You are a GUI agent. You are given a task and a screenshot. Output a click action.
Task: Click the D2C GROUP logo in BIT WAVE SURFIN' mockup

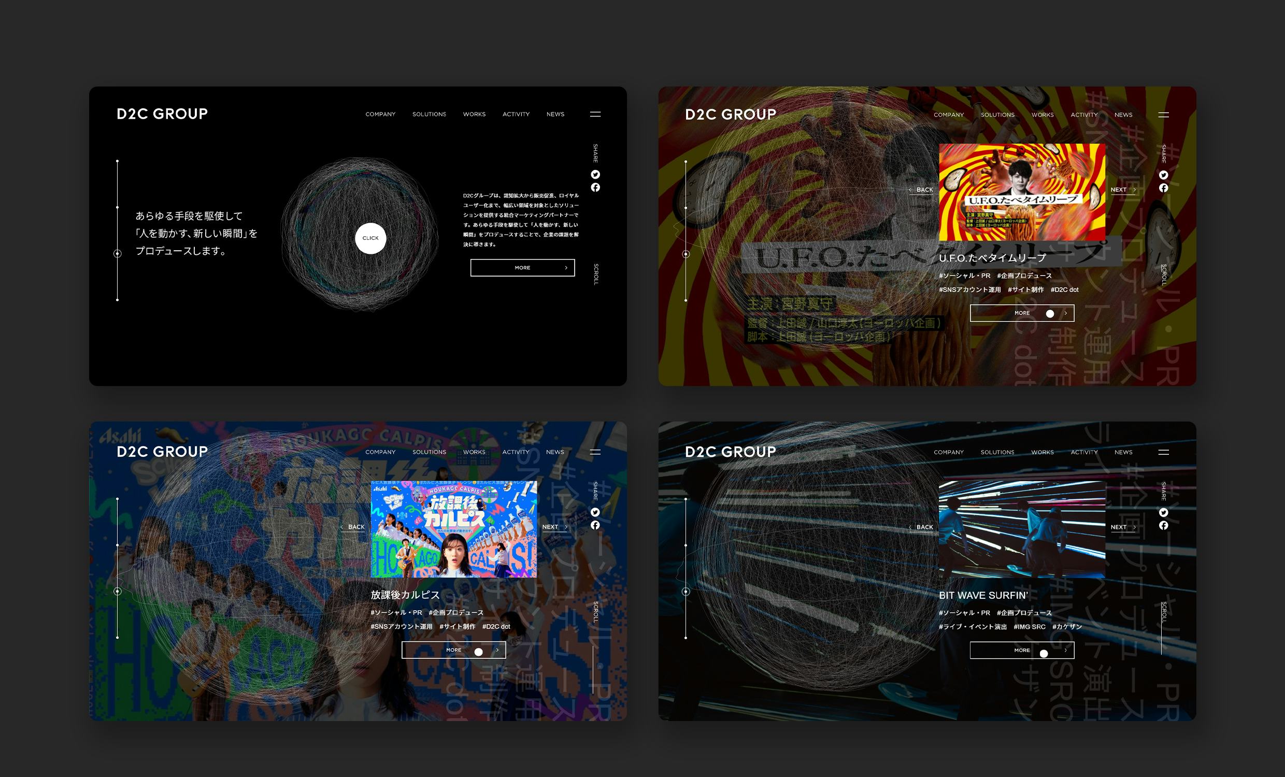[731, 452]
